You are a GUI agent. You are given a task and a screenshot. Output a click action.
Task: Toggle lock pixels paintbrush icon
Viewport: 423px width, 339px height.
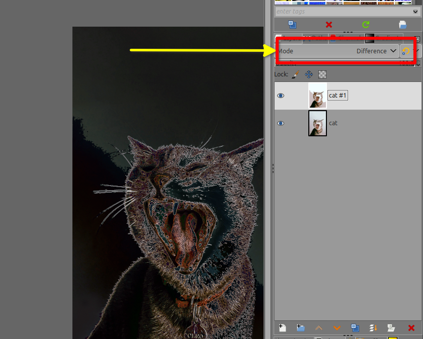tap(296, 74)
